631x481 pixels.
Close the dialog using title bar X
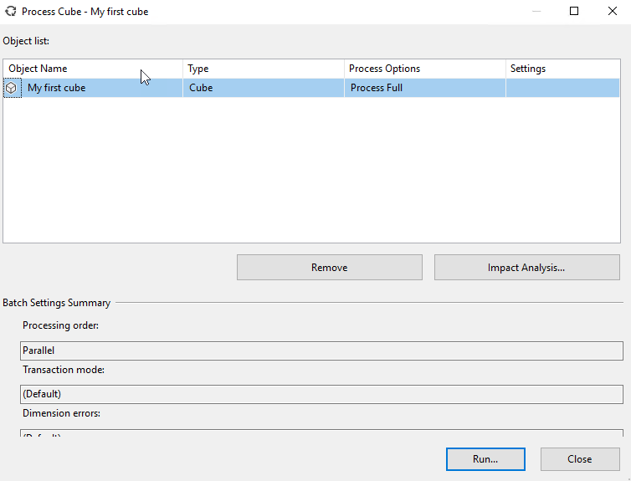click(x=612, y=12)
